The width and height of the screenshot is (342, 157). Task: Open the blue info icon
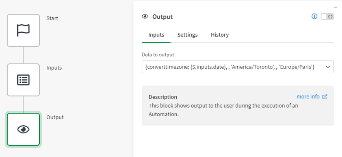314,17
